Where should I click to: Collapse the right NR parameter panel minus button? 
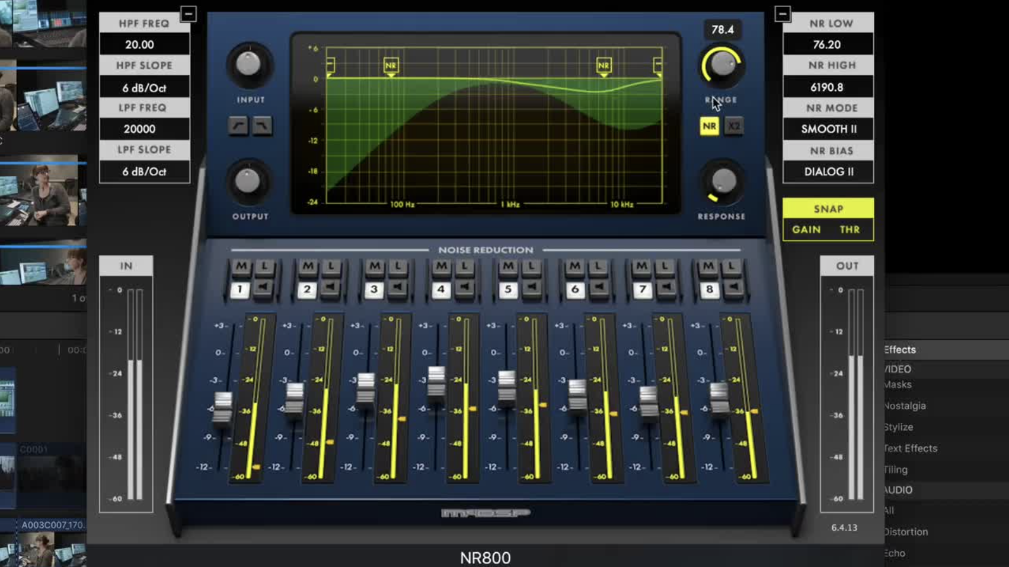click(x=783, y=13)
